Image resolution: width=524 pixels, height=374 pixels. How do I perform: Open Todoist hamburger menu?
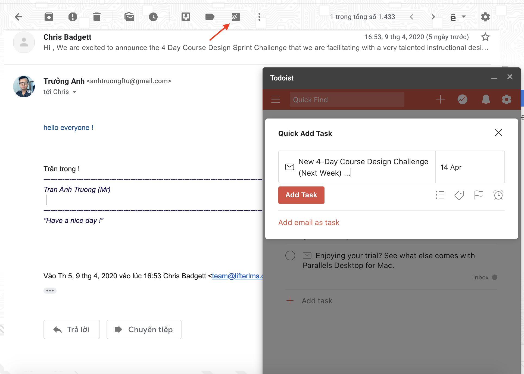275,99
